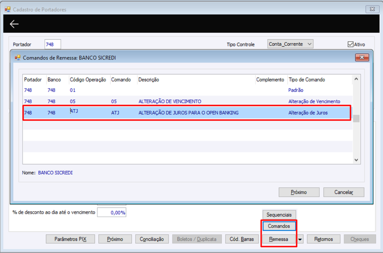
Task: Select the row with Tipo de Comando Padrão
Action: [x=188, y=90]
